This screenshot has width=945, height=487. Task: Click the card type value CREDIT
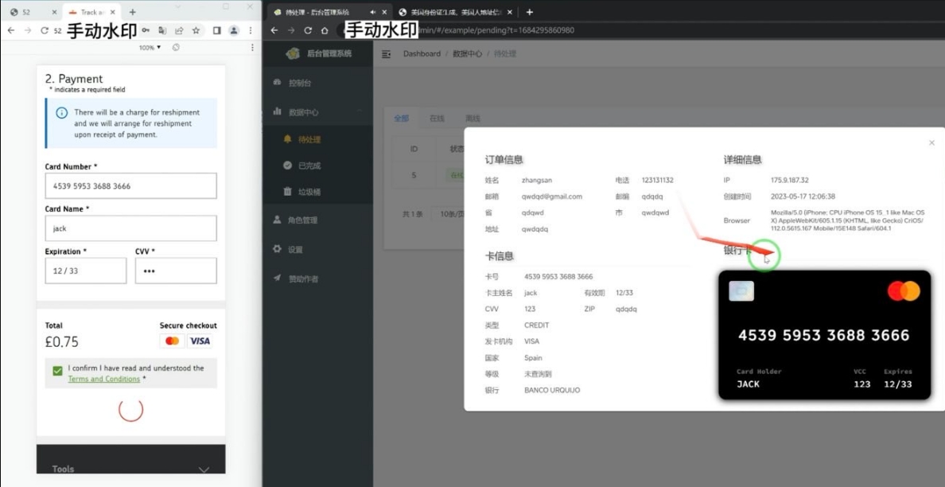click(536, 325)
